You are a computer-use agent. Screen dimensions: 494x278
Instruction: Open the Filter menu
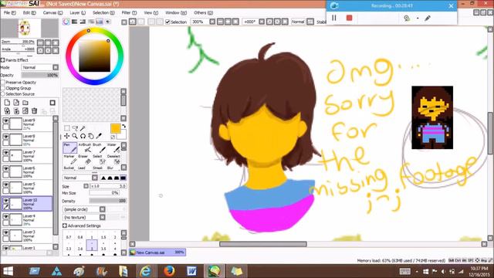tap(129, 12)
